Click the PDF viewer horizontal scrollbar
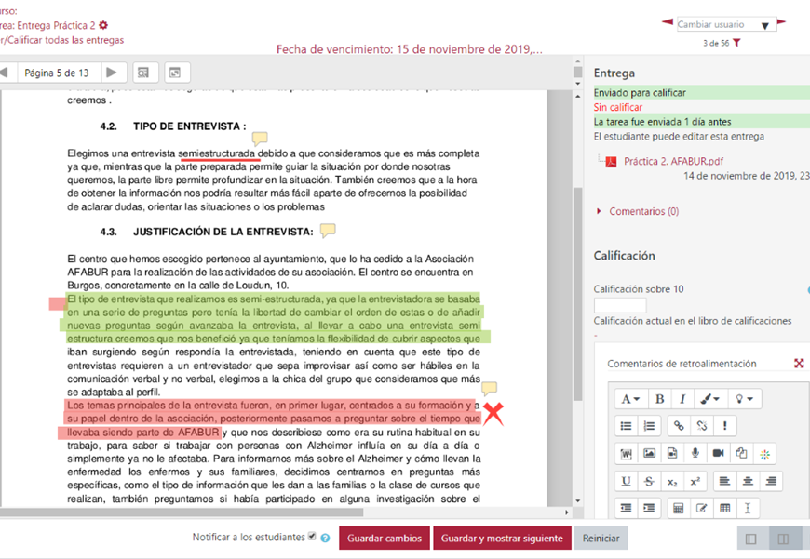 pos(182,512)
